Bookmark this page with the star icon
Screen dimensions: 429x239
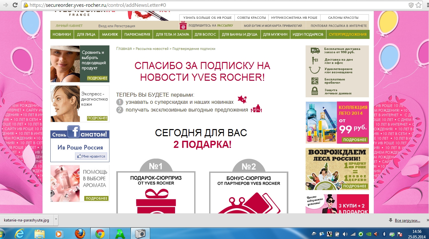[419, 5]
